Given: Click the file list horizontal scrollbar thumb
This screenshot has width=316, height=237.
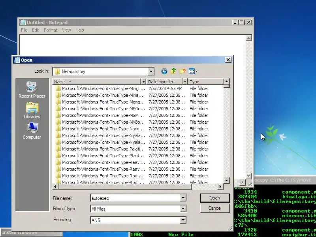Looking at the screenshot, I should [x=124, y=187].
